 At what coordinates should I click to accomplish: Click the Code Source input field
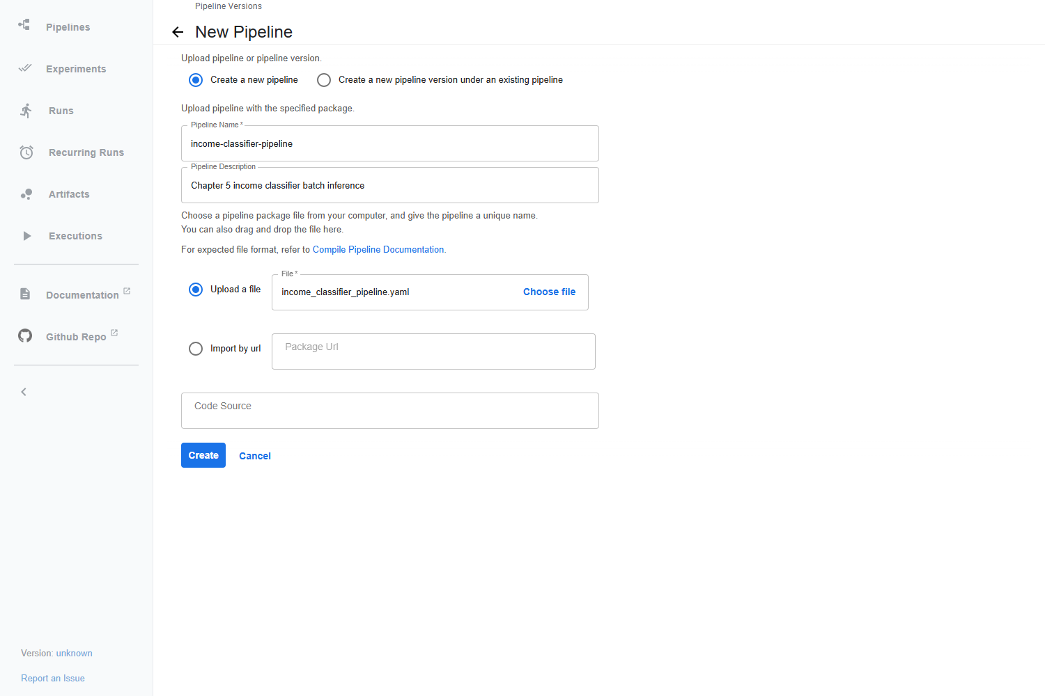pos(390,411)
